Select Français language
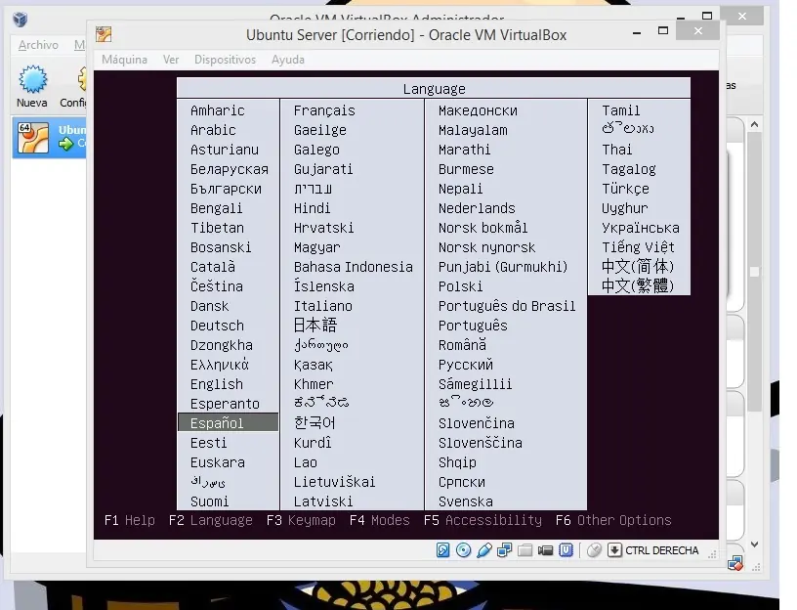The height and width of the screenshot is (610, 797). [324, 110]
